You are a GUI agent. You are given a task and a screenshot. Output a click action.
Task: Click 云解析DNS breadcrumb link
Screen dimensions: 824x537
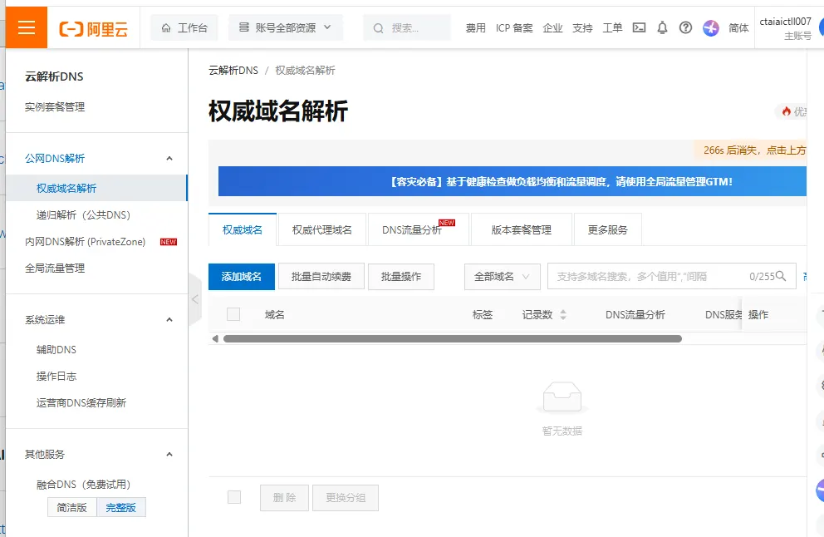[233, 71]
